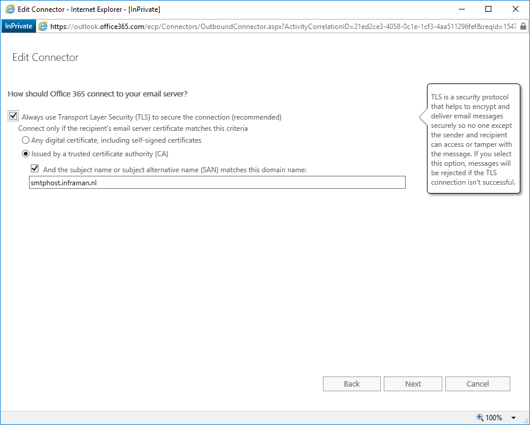Uncheck the subject name (SAN) matching option
The width and height of the screenshot is (531, 425).
tap(34, 168)
